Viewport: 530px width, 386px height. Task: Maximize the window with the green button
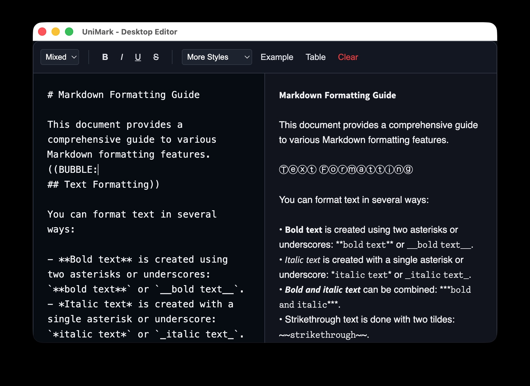[x=69, y=32]
